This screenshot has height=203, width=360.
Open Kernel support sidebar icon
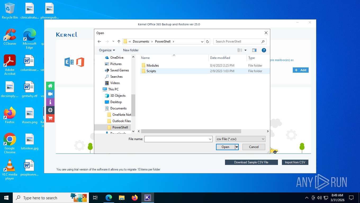click(x=50, y=110)
